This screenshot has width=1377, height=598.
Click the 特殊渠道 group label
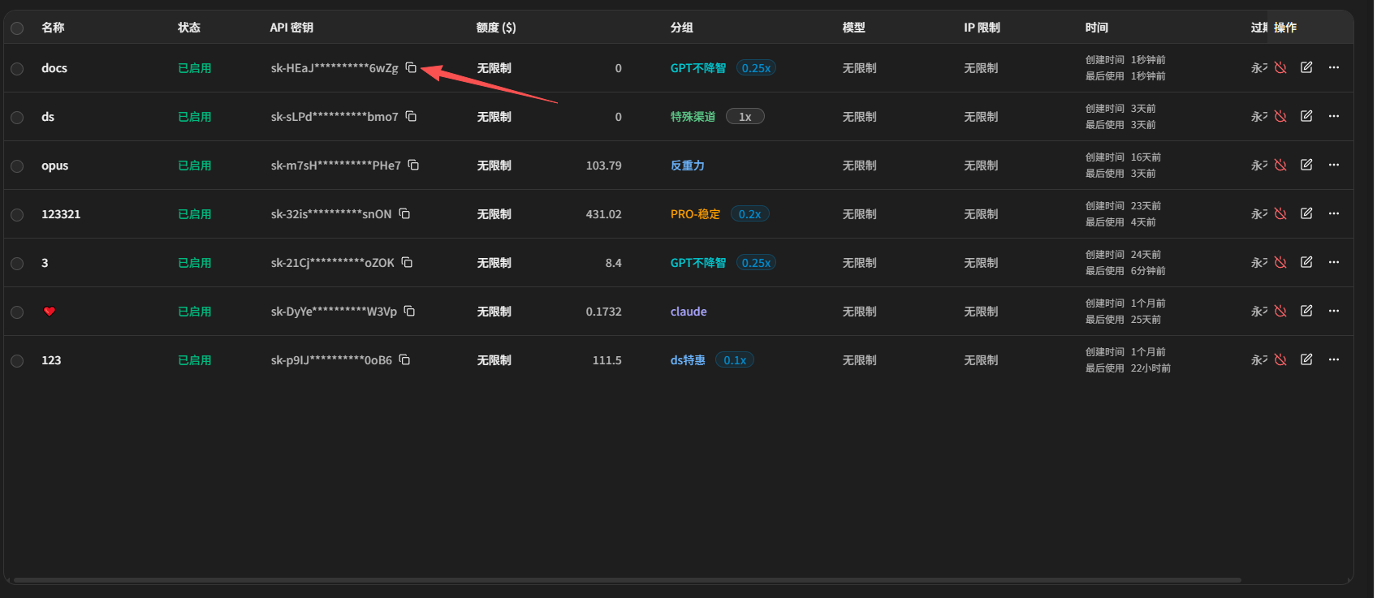(693, 117)
